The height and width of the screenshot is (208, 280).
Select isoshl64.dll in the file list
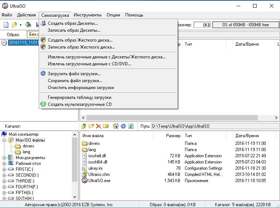tap(98, 162)
